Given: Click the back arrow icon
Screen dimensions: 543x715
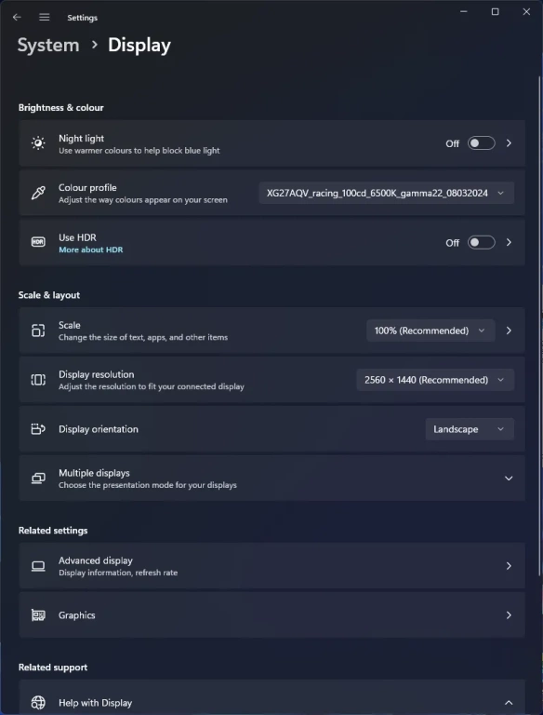Looking at the screenshot, I should [x=17, y=18].
